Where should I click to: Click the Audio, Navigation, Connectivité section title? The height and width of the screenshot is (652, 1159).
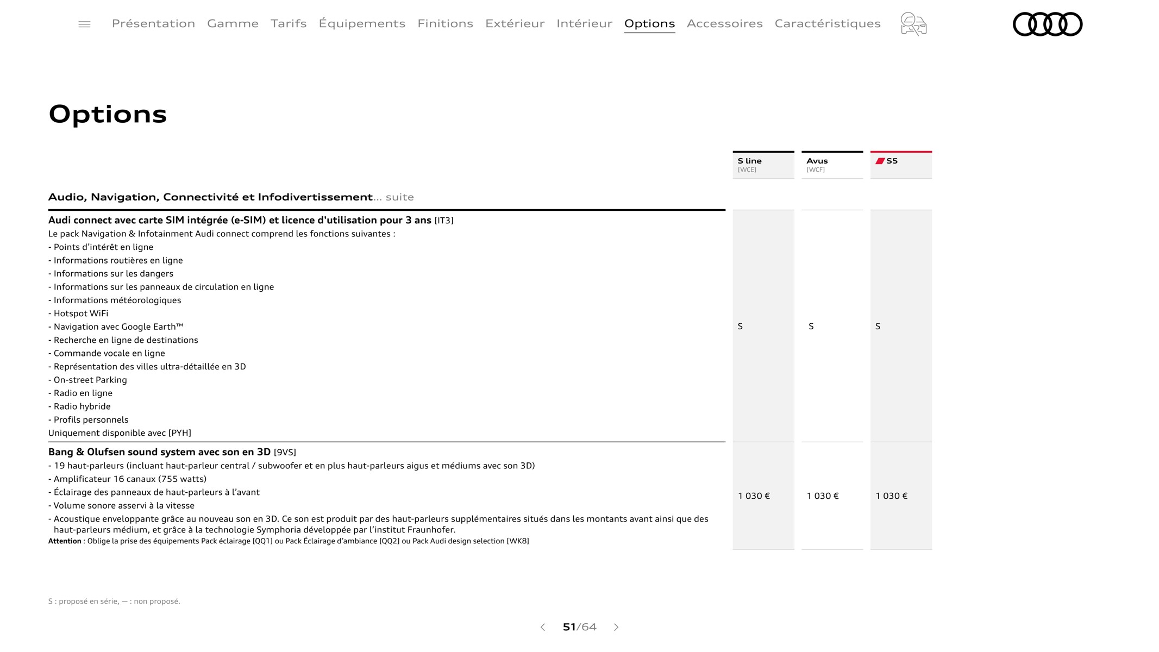pyautogui.click(x=231, y=197)
